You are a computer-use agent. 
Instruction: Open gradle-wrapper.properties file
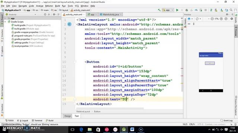32,32
